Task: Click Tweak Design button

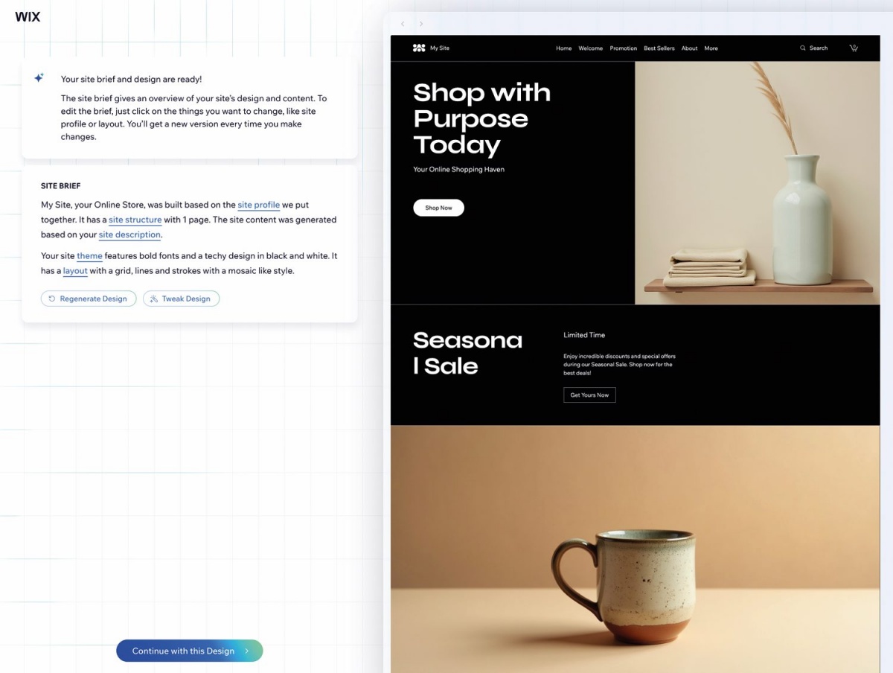Action: (182, 299)
